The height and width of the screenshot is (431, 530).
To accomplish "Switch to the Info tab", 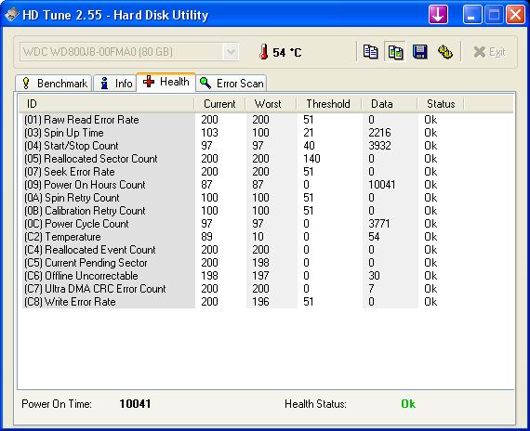I will 115,83.
